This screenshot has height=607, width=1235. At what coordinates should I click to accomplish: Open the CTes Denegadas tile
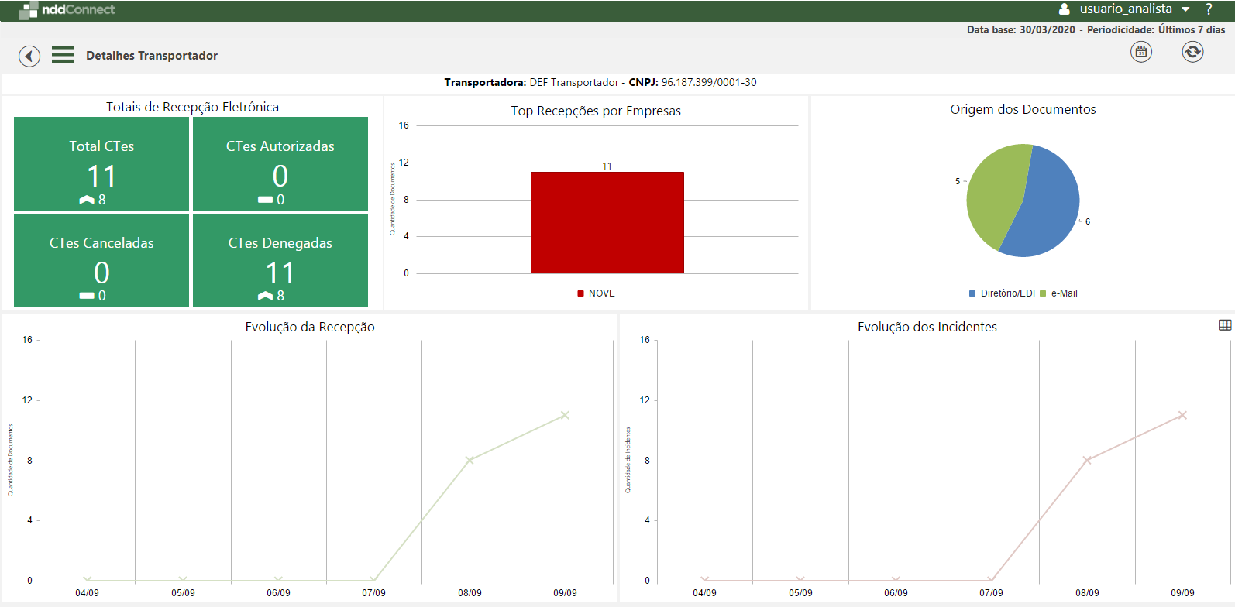pos(280,260)
